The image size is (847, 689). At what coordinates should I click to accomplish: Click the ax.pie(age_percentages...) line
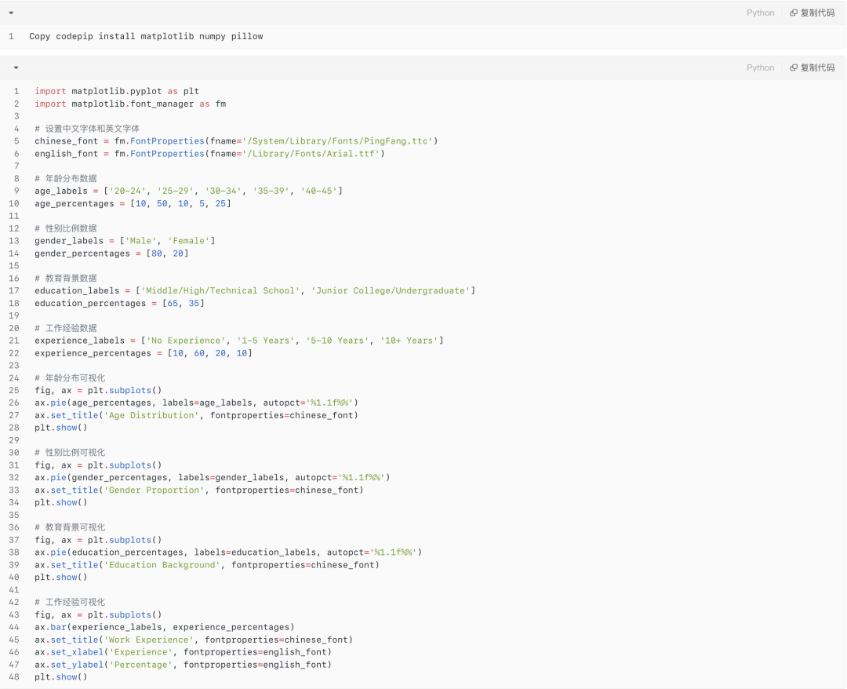tap(196, 403)
